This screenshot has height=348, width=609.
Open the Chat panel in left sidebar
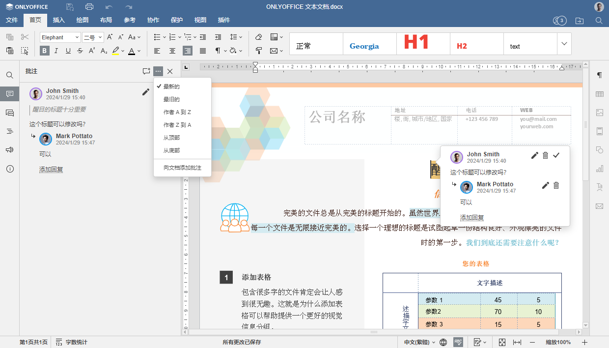10,113
